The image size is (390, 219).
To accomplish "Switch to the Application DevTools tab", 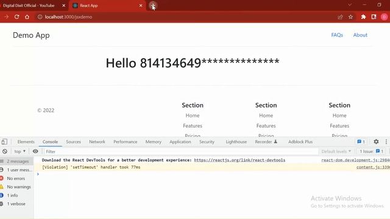I will pos(180,142).
